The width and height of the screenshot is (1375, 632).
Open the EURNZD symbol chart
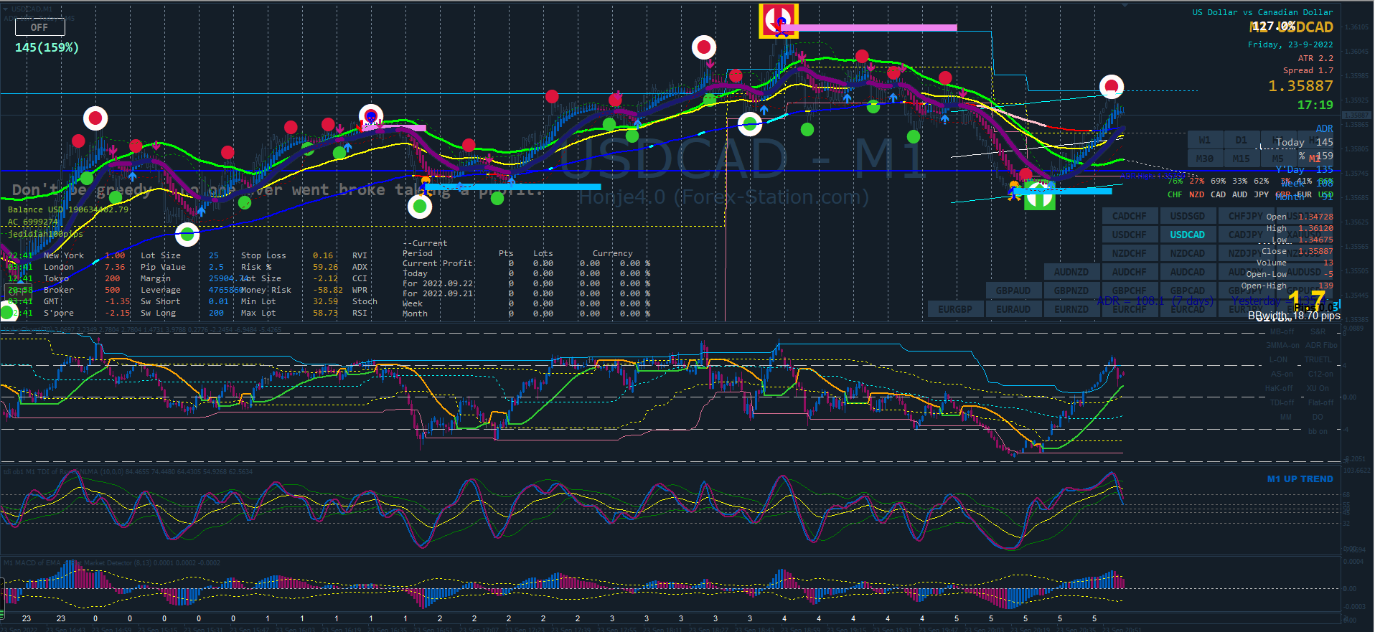click(1071, 309)
